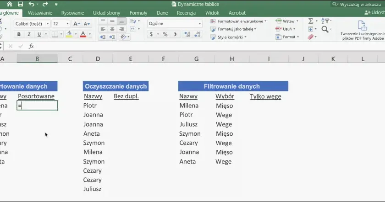Screen dimensions: 385x202
Task: Apply currency format with dollar icon
Action: 151,34
